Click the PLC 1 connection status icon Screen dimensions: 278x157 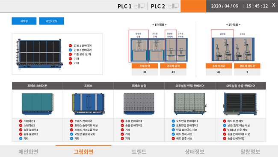(139, 6)
